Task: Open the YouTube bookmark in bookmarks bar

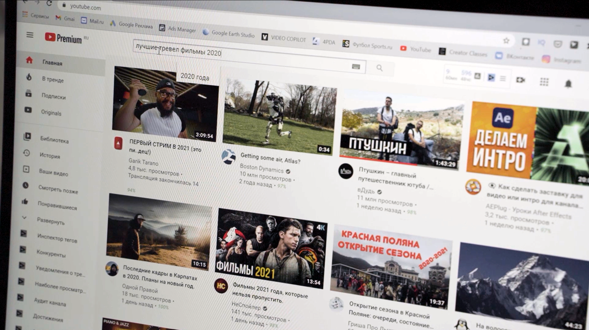Action: pyautogui.click(x=415, y=50)
